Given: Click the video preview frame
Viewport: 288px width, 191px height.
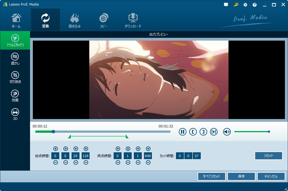Looking at the screenshot, I should tap(159, 80).
